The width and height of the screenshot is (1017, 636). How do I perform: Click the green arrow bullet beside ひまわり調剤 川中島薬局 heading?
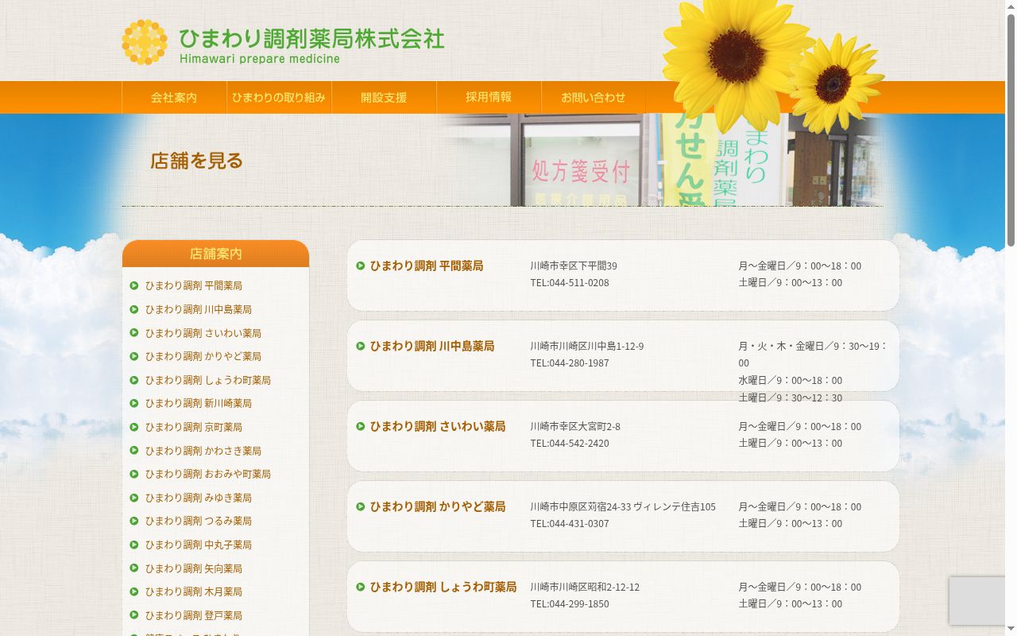pyautogui.click(x=361, y=346)
